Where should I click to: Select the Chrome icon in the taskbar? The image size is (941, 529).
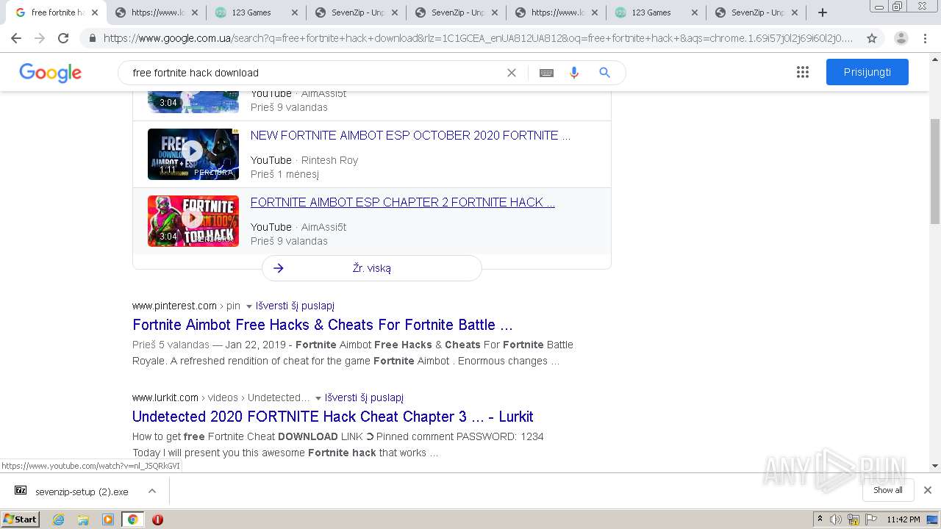[x=132, y=519]
